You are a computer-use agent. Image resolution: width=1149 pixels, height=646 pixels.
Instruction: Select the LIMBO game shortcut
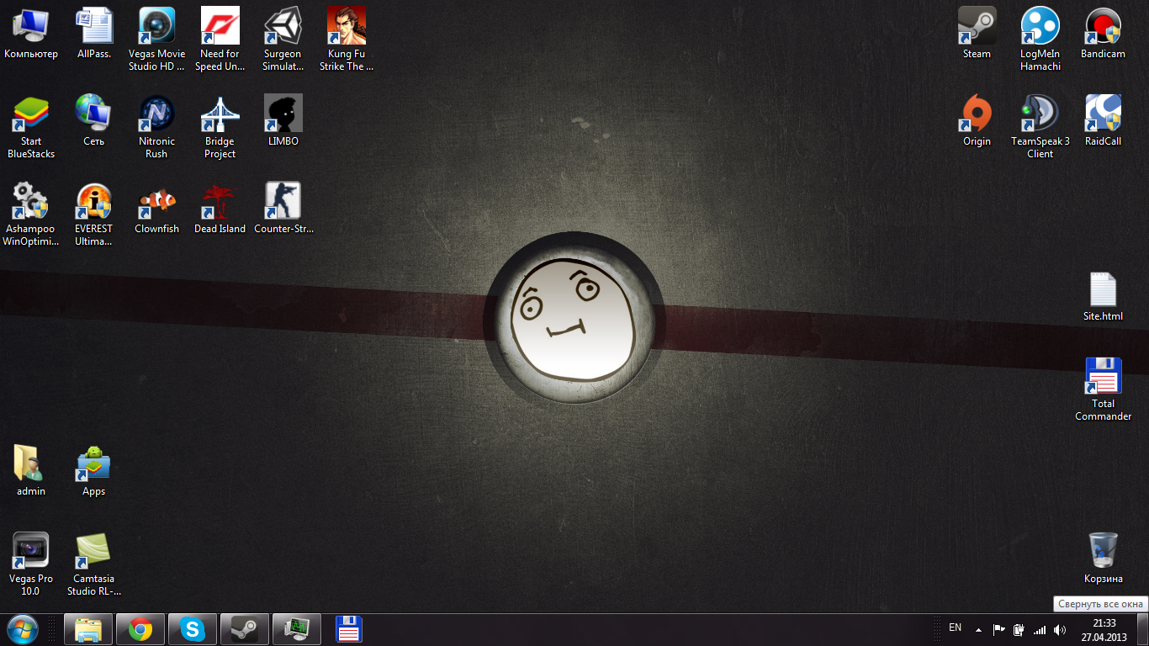click(x=283, y=120)
